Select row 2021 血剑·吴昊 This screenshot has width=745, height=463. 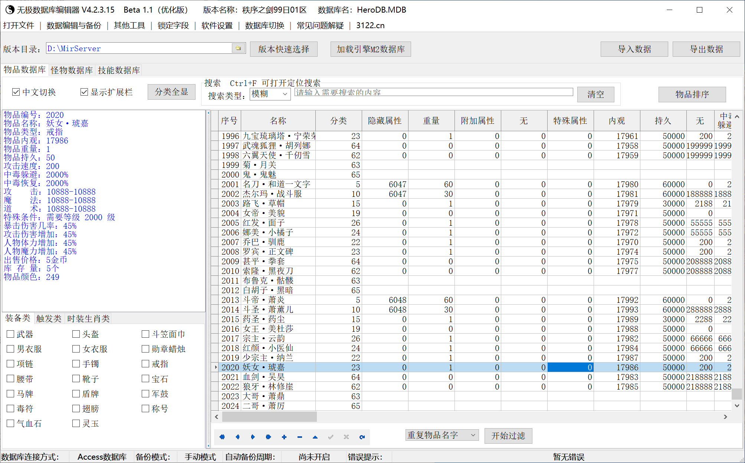(471, 377)
